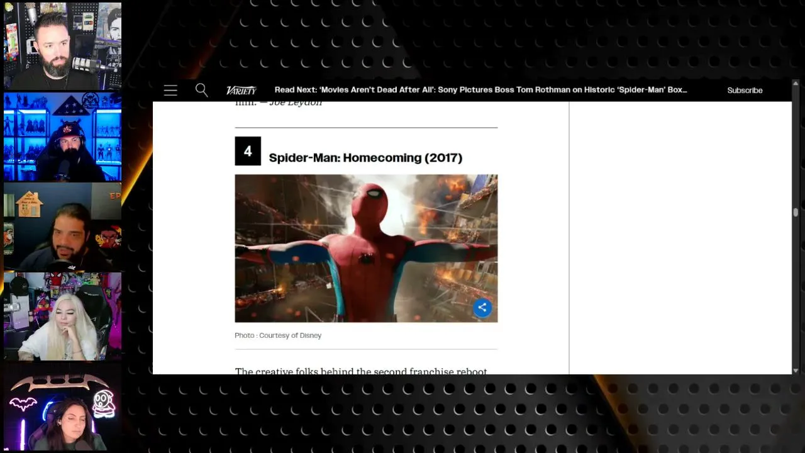Select the webcam feed with blue-lit shelves
The height and width of the screenshot is (453, 805).
63,137
